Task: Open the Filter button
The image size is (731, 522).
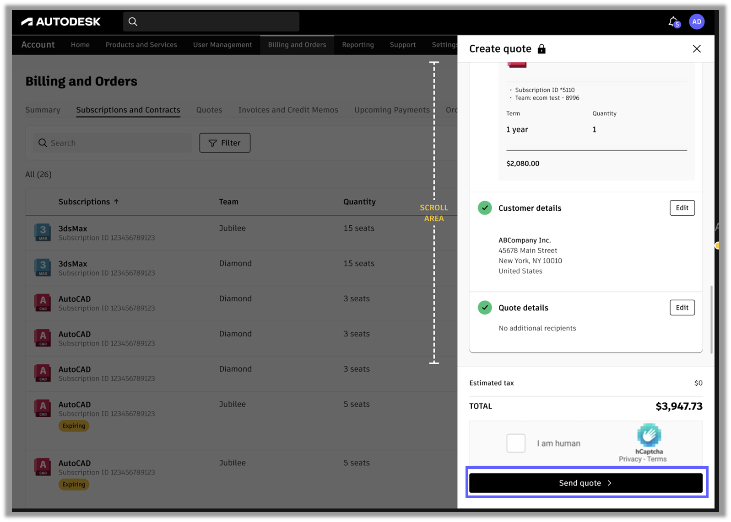Action: [x=225, y=143]
